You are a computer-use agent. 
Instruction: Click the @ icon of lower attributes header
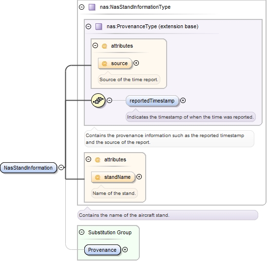coord(97,159)
